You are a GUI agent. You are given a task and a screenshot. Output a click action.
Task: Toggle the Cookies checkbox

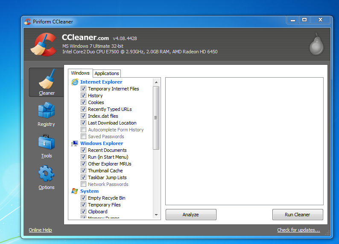pos(83,102)
